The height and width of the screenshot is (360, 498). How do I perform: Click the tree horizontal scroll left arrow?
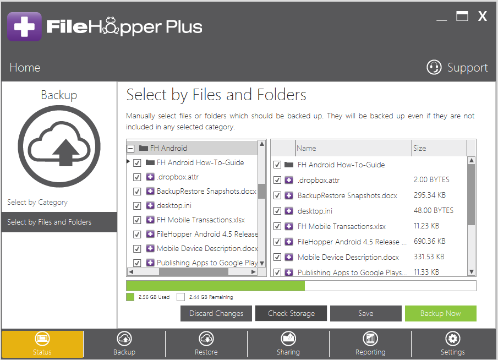[131, 272]
